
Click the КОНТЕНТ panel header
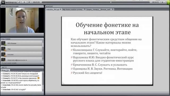tap(107, 6)
